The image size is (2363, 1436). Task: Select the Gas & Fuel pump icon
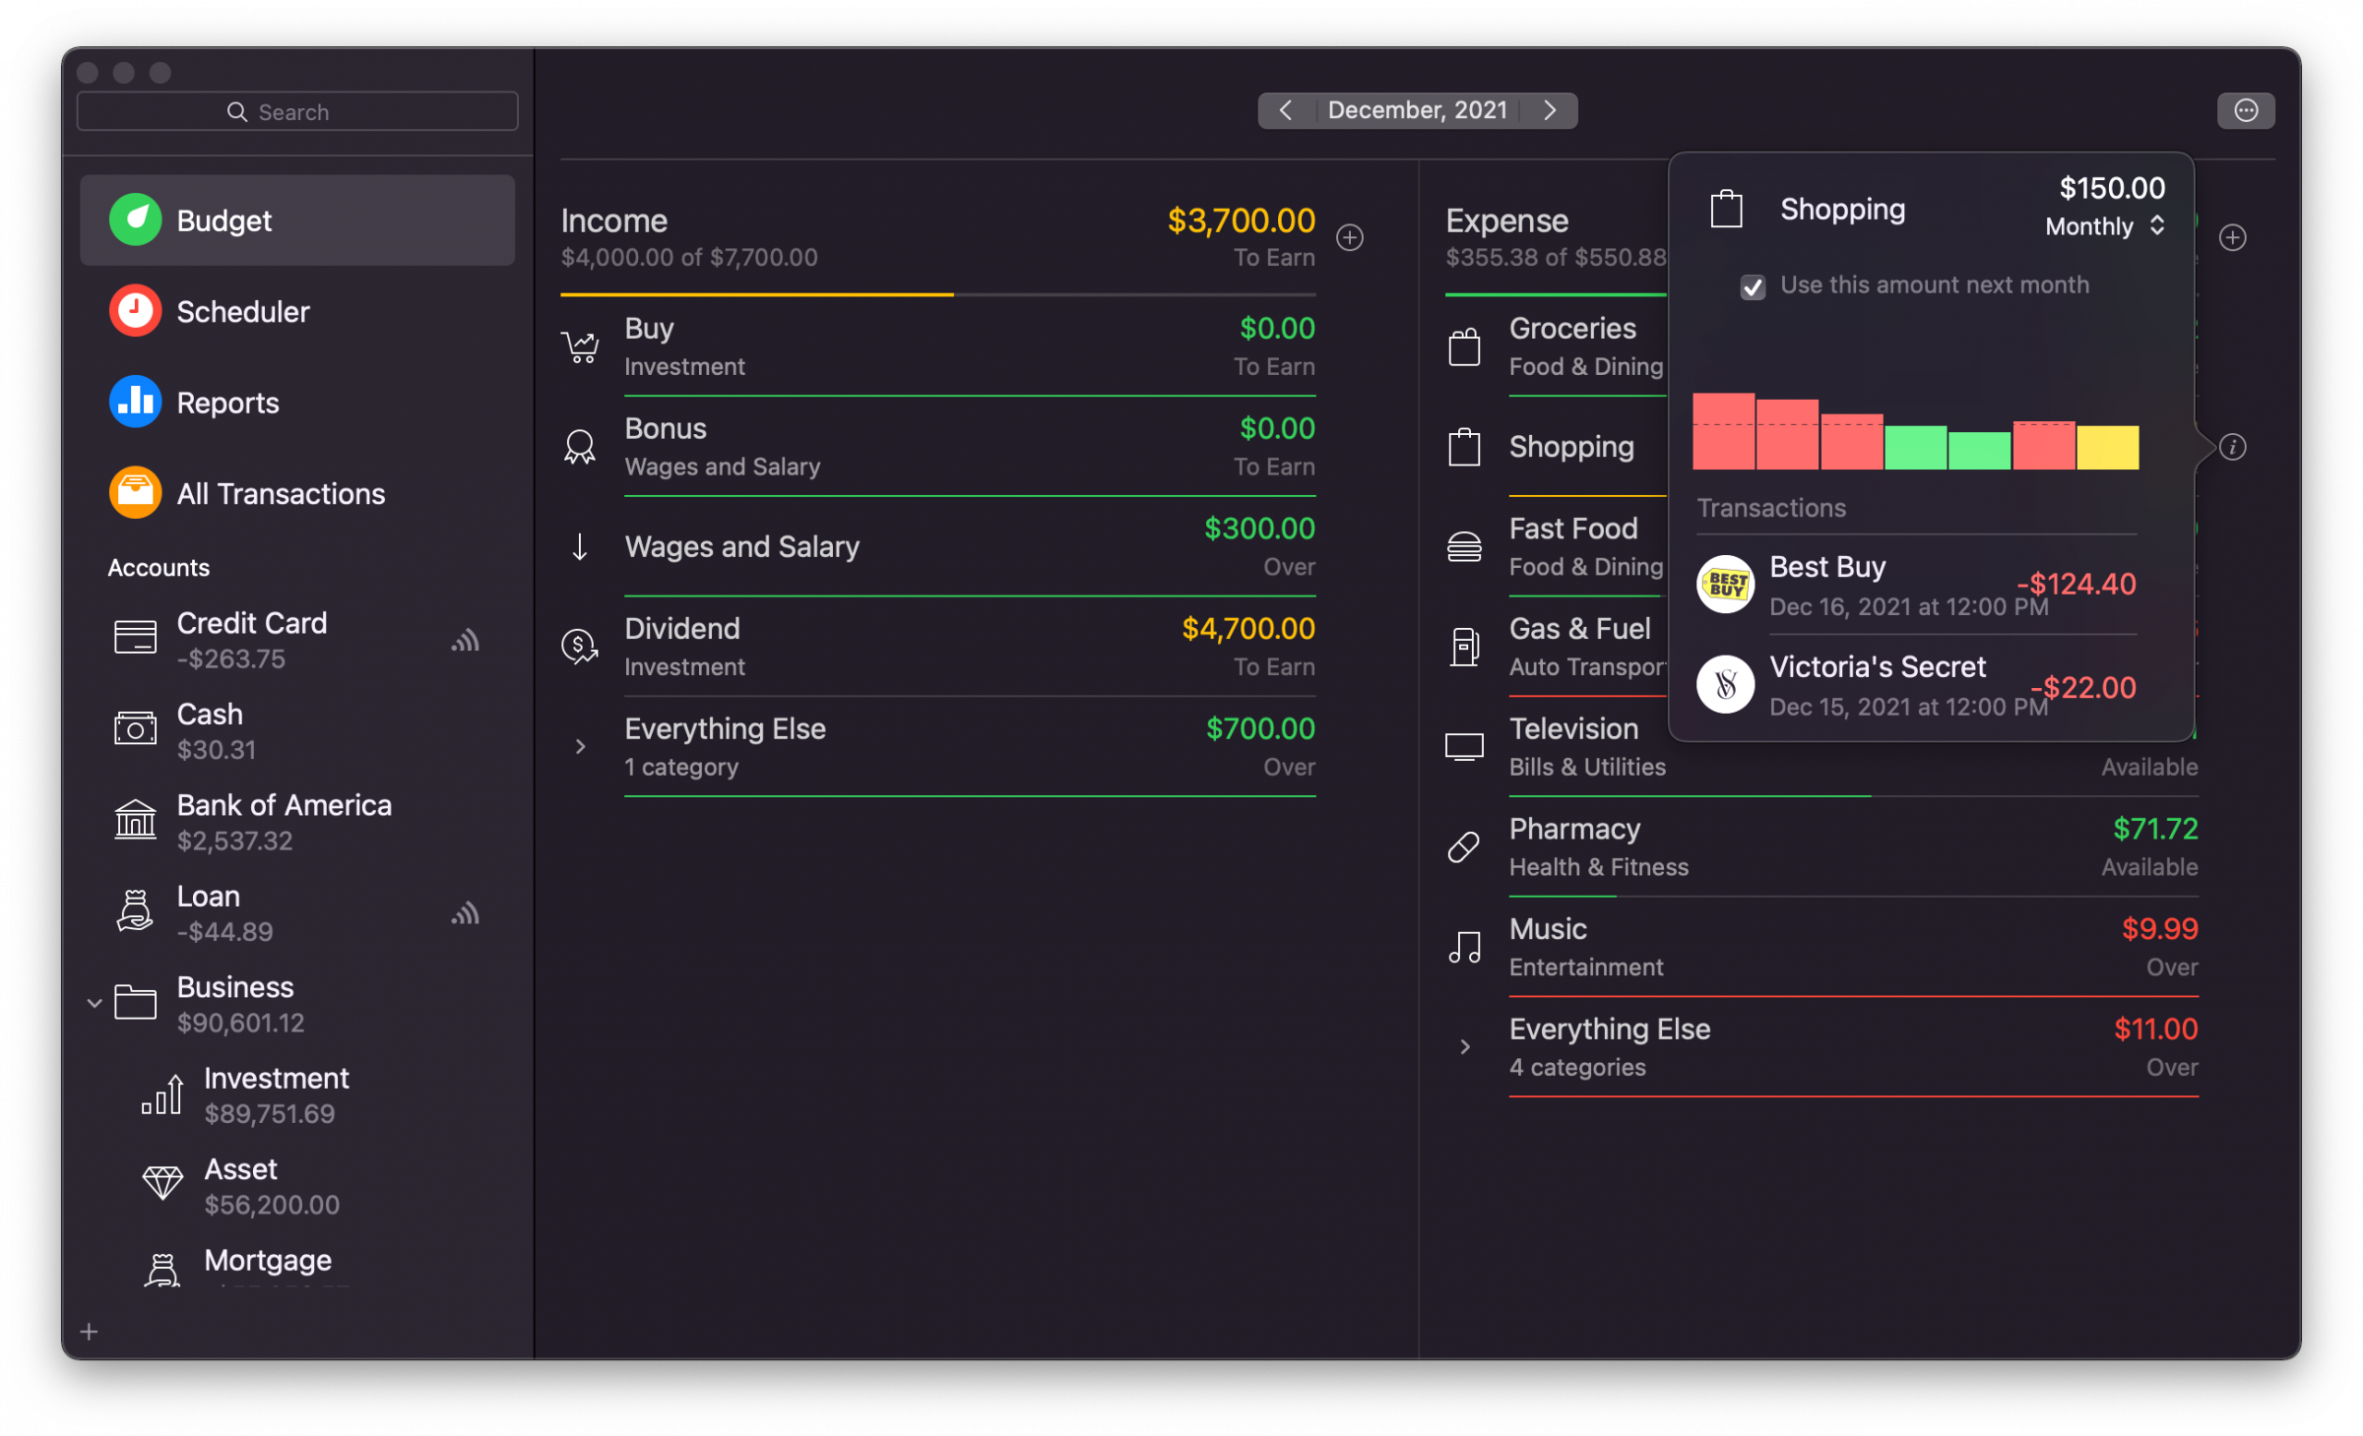(x=1465, y=647)
